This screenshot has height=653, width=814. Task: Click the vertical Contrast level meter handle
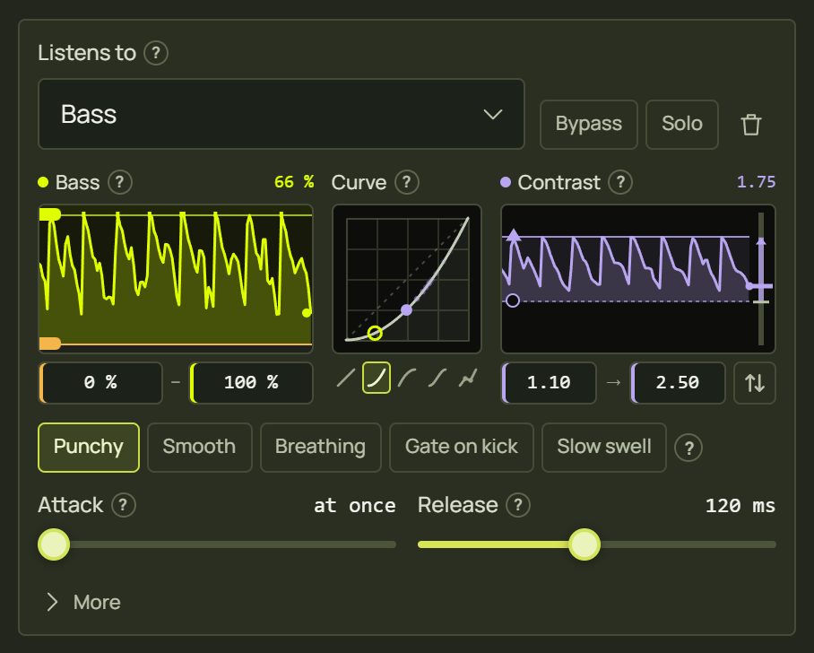762,286
